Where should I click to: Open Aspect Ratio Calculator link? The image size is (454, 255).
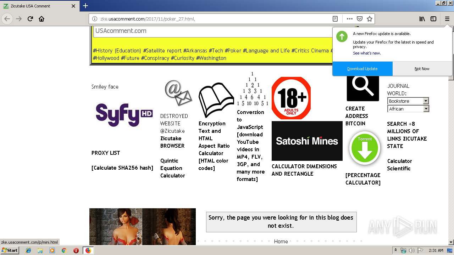click(x=214, y=149)
